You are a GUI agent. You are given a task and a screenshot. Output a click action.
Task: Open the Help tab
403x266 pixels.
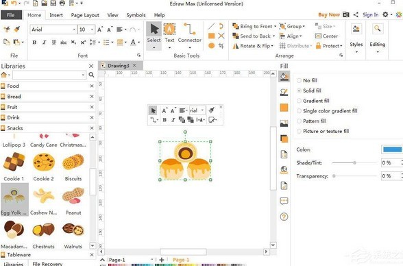pyautogui.click(x=159, y=15)
